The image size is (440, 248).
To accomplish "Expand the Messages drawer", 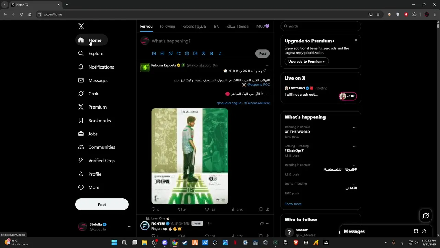I will point(424,231).
